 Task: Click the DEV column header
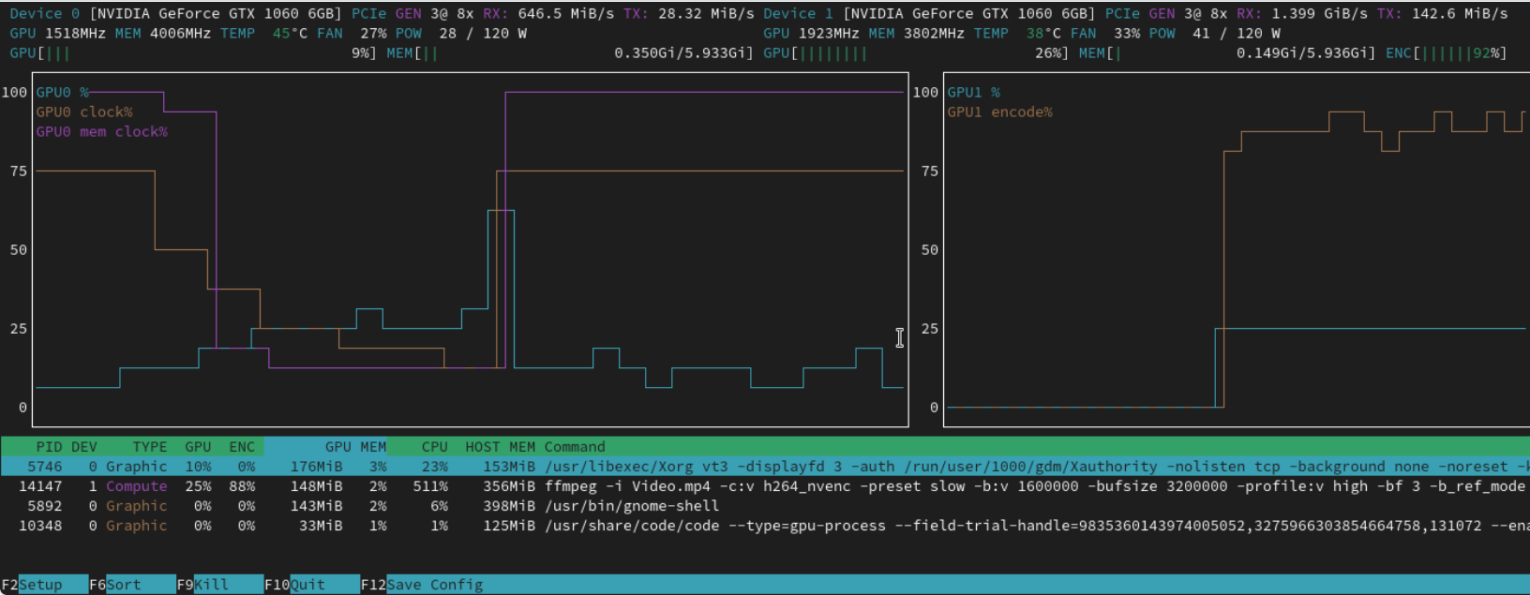click(84, 447)
